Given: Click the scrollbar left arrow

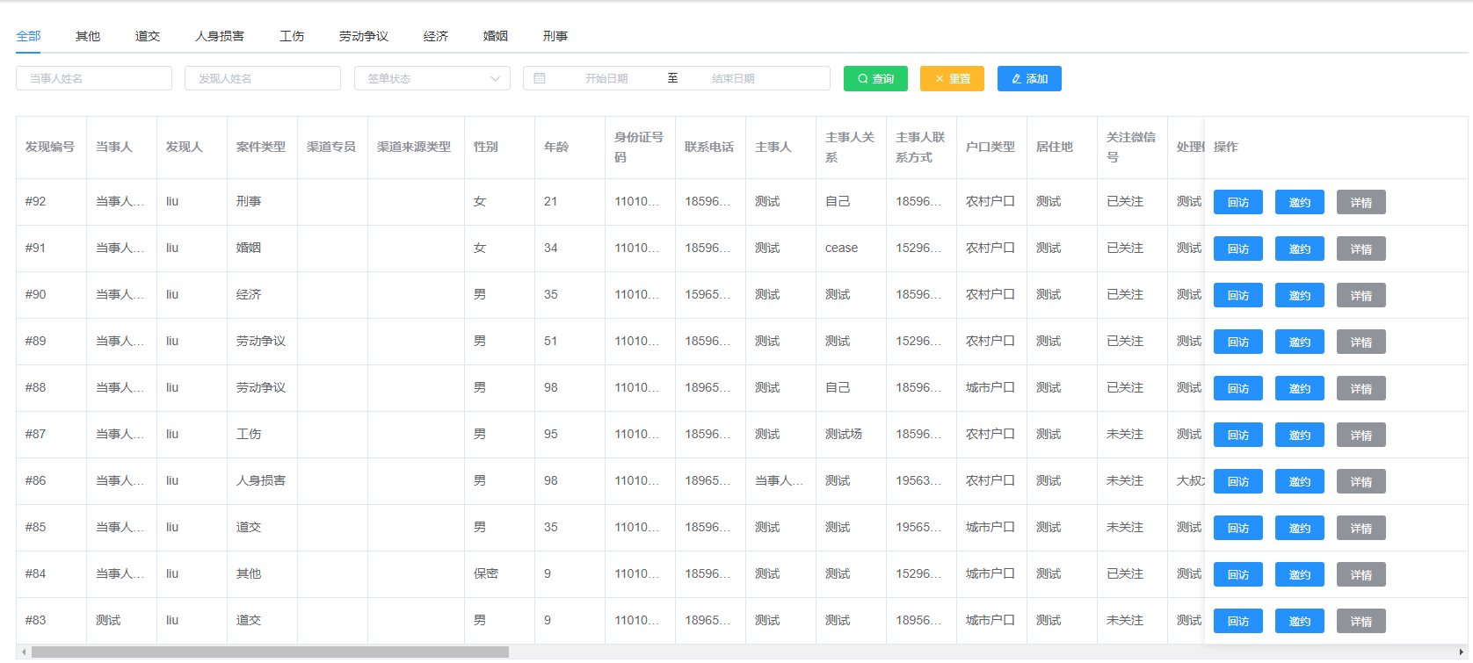Looking at the screenshot, I should click(24, 652).
